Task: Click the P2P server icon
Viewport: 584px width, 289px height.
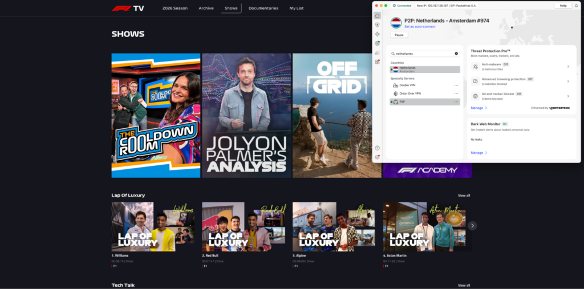Action: tap(396, 101)
